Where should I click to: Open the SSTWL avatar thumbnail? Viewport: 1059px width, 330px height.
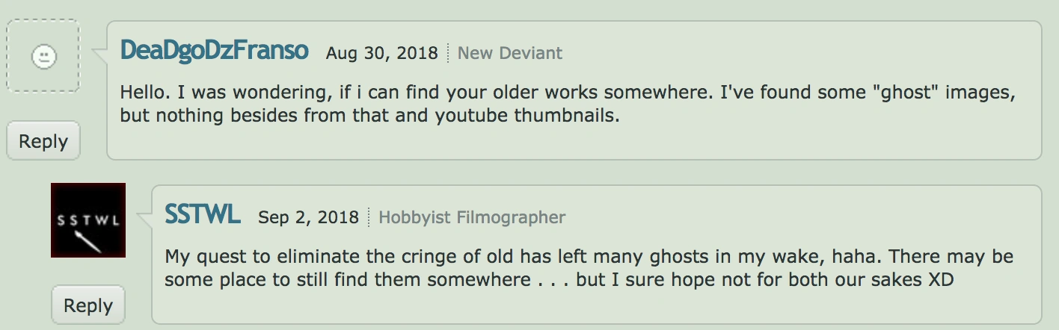(x=88, y=220)
